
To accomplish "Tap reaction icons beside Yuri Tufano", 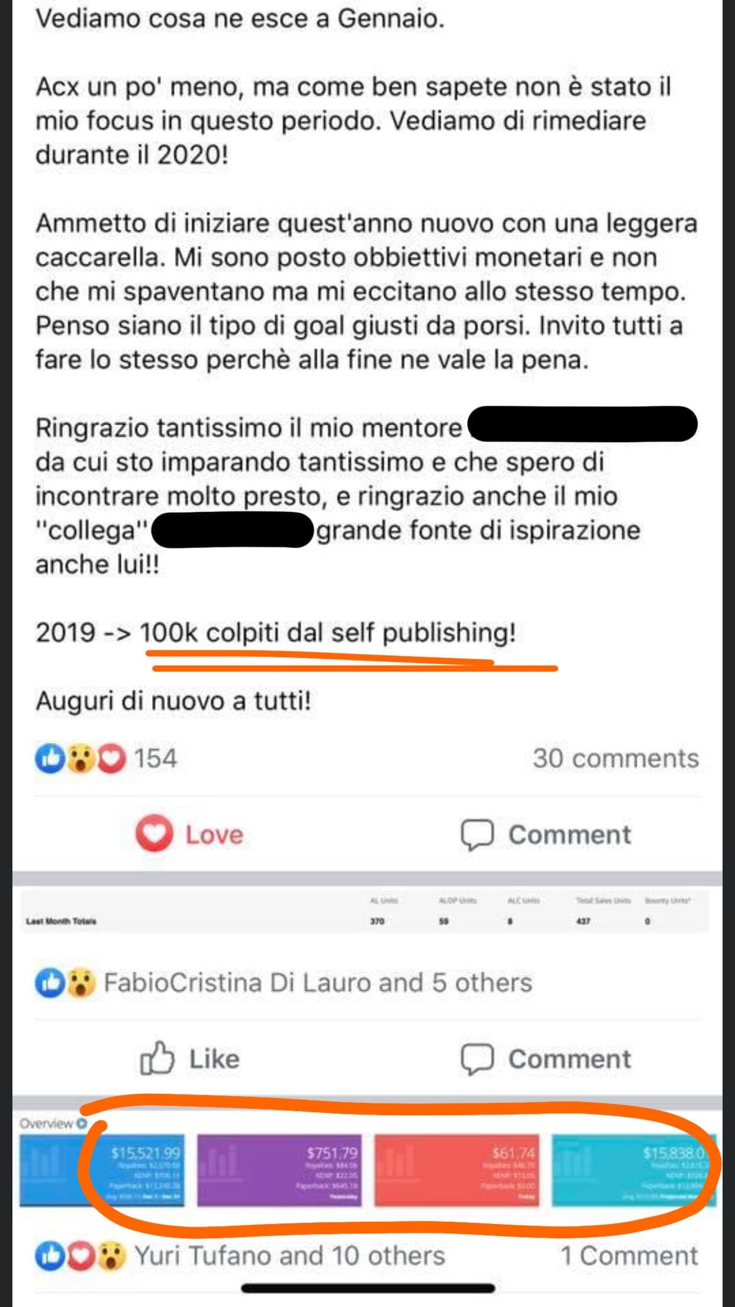I will 80,1256.
